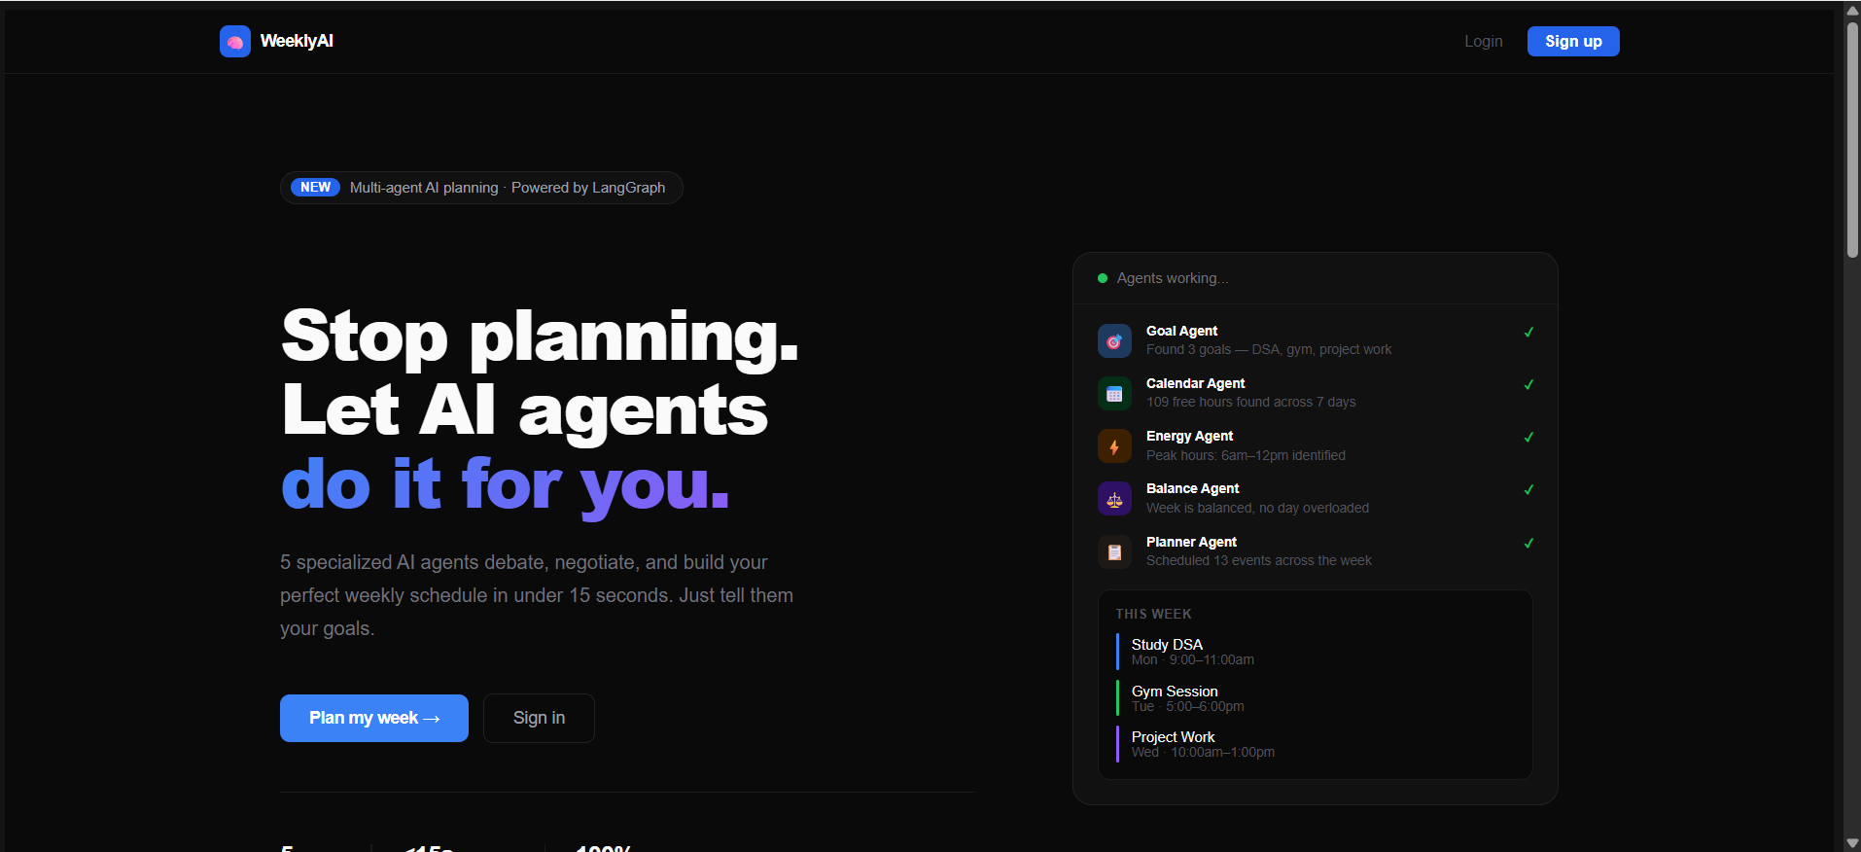Click the Balance Agent title
The height and width of the screenshot is (852, 1861).
coord(1192,488)
